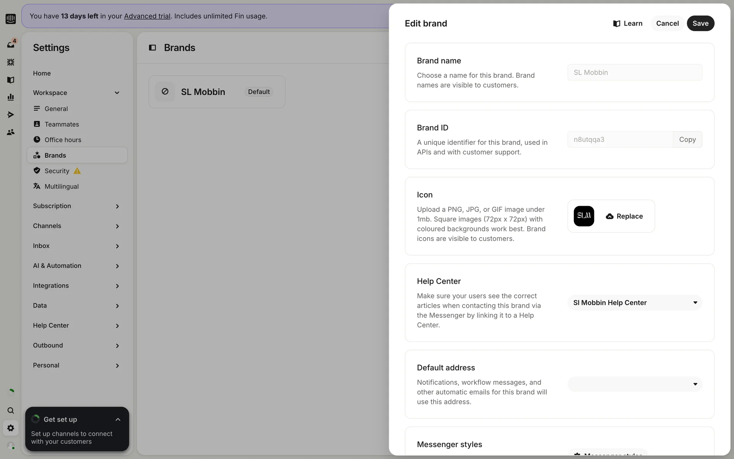Click the Brand name text field
734x459 pixels.
(x=635, y=72)
